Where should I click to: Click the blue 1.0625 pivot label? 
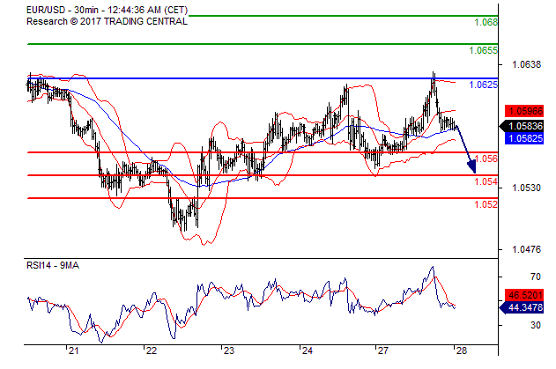[x=484, y=85]
